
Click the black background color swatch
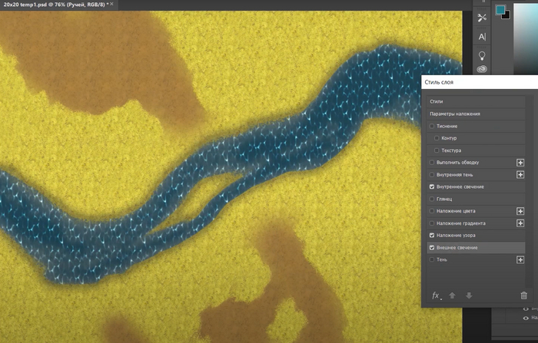pyautogui.click(x=506, y=16)
